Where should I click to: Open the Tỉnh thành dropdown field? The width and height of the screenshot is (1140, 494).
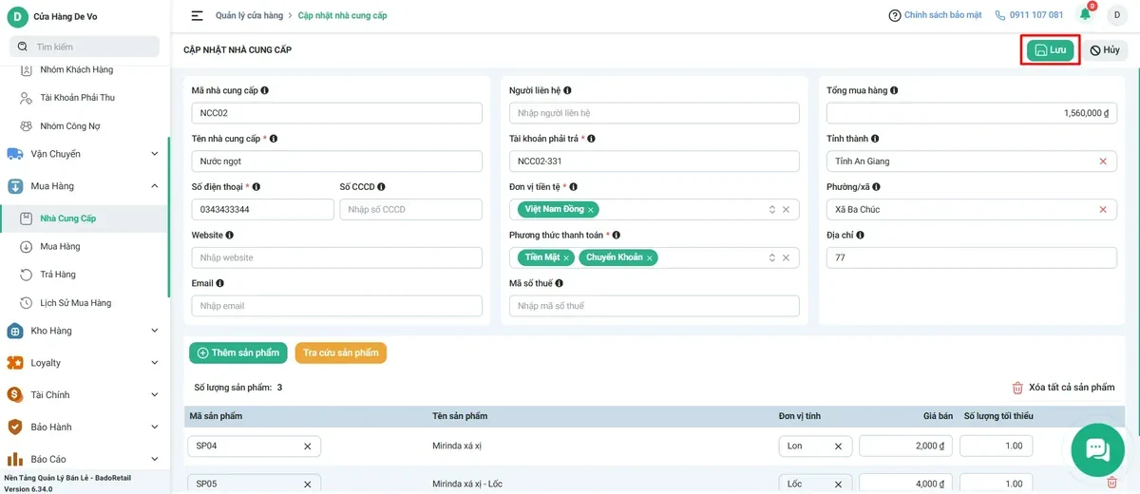tap(972, 161)
